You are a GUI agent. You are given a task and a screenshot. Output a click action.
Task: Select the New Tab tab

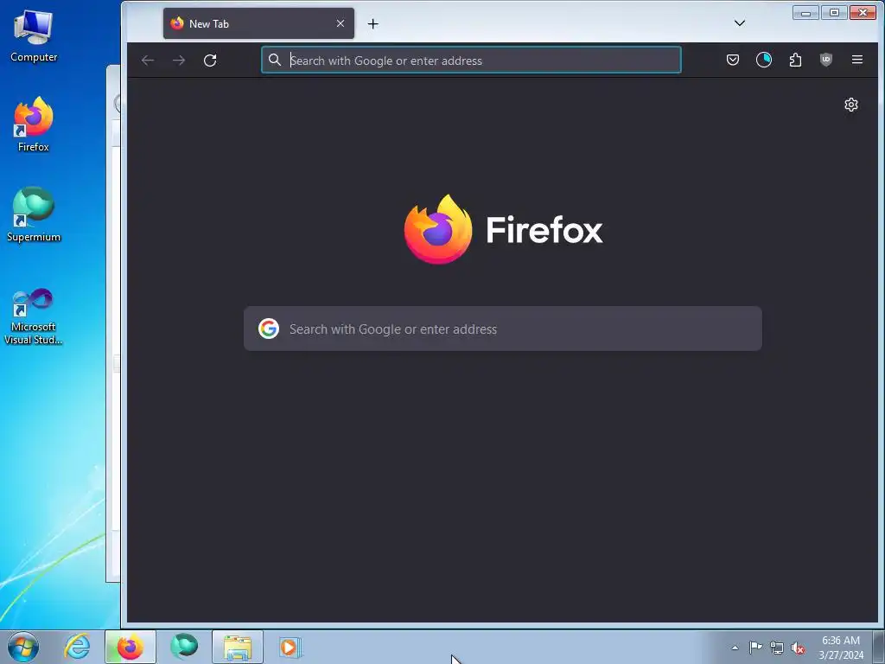point(258,23)
